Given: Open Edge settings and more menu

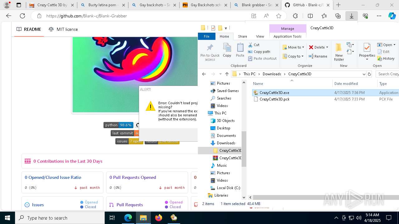Looking at the screenshot, I should pyautogui.click(x=379, y=16).
